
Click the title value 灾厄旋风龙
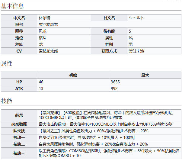pos(48,24)
